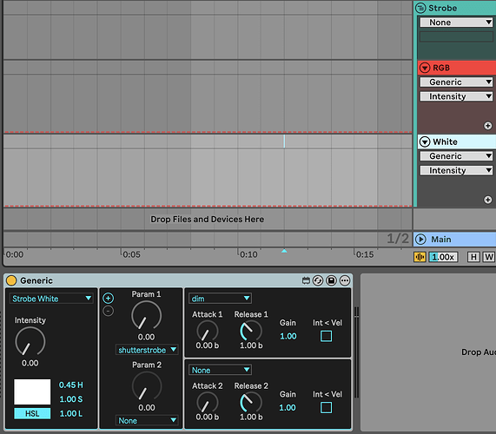Save the Generic device preset
496x434 pixels.
coord(331,280)
